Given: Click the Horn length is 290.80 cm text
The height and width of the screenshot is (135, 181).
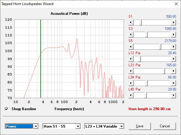Looking at the screenshot, I should [x=149, y=109].
